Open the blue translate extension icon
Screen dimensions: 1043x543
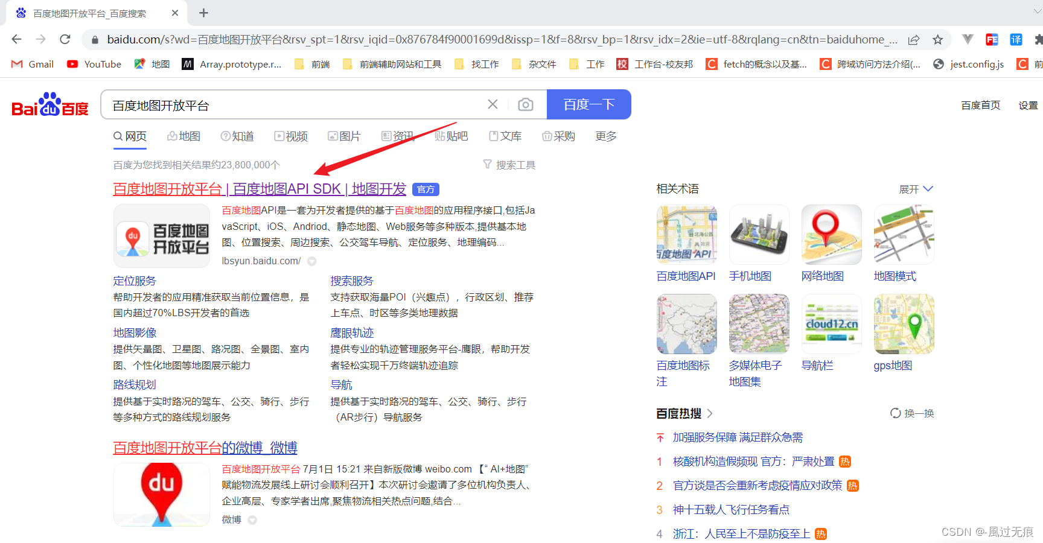(x=1016, y=40)
